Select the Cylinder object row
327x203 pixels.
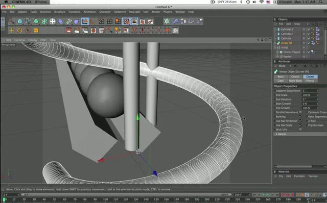pyautogui.click(x=286, y=38)
